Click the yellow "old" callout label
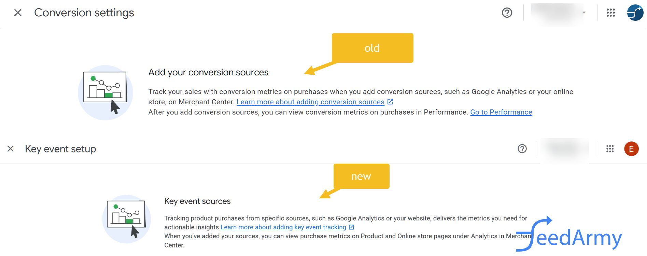Image resolution: width=647 pixels, height=256 pixels. (372, 48)
